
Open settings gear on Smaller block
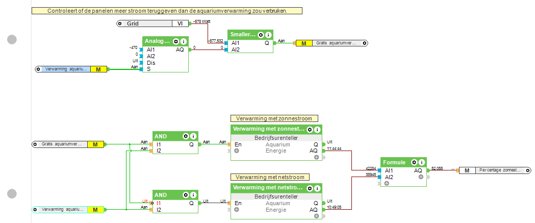261,35
